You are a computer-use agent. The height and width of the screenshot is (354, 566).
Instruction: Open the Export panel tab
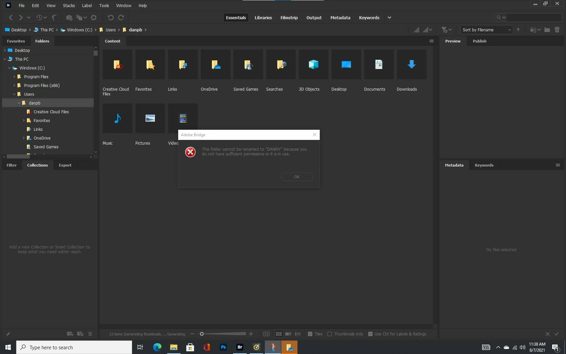pos(65,165)
